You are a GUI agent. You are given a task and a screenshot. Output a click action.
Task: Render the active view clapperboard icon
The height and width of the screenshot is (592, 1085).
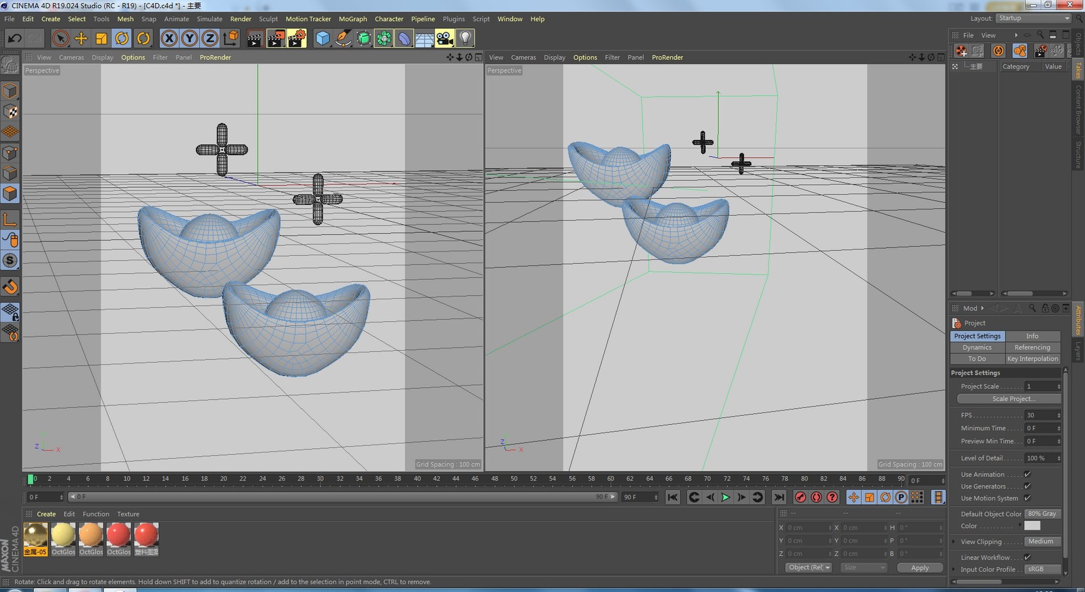coord(255,38)
